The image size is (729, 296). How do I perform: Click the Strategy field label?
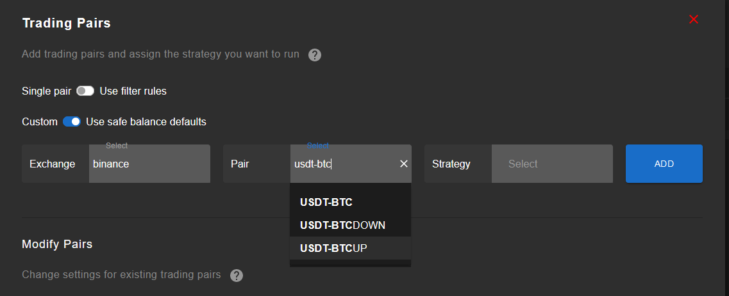451,164
